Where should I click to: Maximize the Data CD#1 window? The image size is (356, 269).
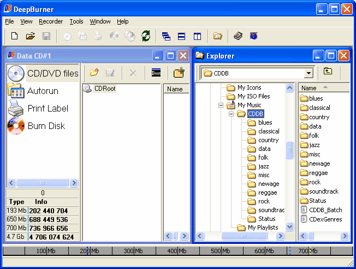tap(170, 56)
